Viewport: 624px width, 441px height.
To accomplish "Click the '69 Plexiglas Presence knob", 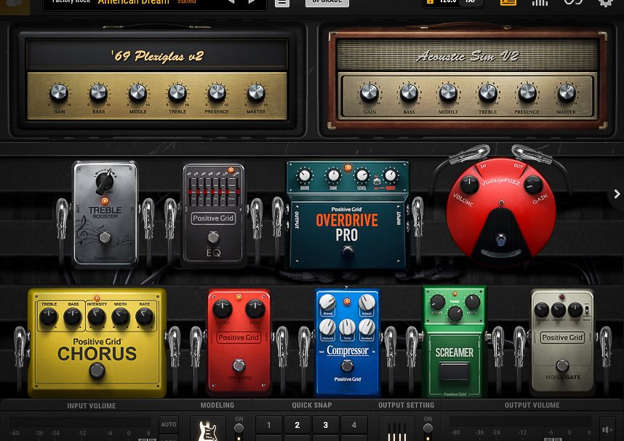I will pos(217,93).
